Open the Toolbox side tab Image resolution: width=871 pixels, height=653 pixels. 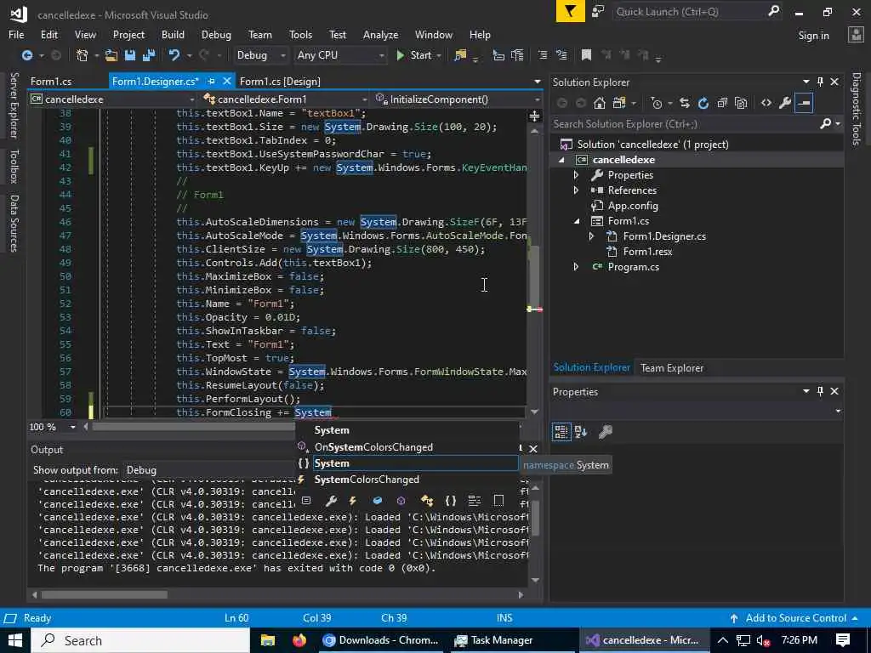(x=14, y=166)
